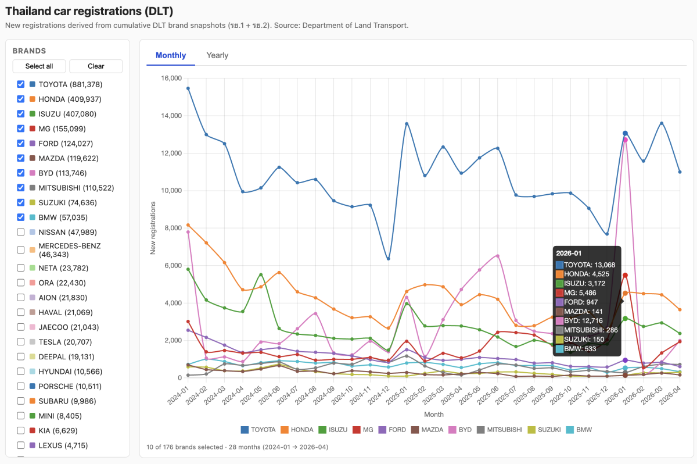
Task: Enable the NETA brand checkbox
Action: tap(21, 268)
